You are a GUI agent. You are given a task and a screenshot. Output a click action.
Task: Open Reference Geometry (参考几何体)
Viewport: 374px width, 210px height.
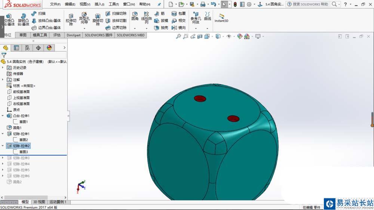[x=196, y=18]
